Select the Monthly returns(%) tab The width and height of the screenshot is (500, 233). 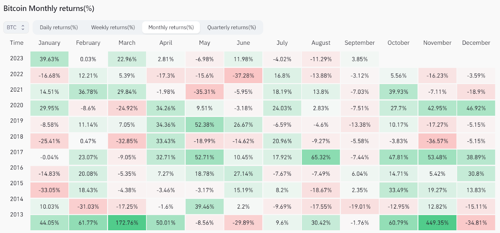pos(171,28)
